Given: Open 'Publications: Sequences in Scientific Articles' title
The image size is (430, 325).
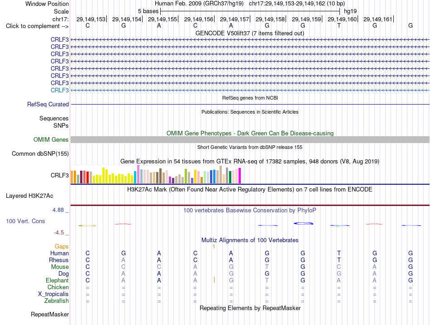Looking at the screenshot, I should [250, 112].
